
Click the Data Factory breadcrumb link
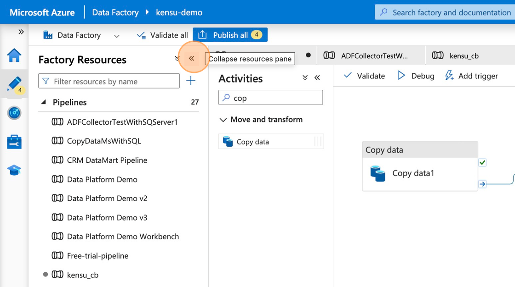pyautogui.click(x=115, y=12)
